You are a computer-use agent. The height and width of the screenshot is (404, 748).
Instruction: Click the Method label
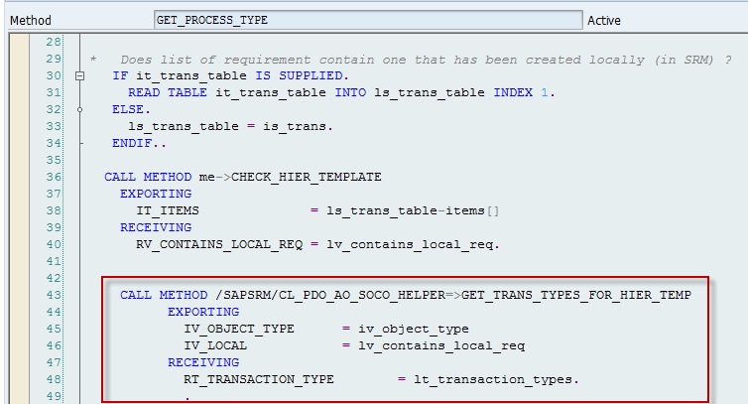[x=31, y=21]
